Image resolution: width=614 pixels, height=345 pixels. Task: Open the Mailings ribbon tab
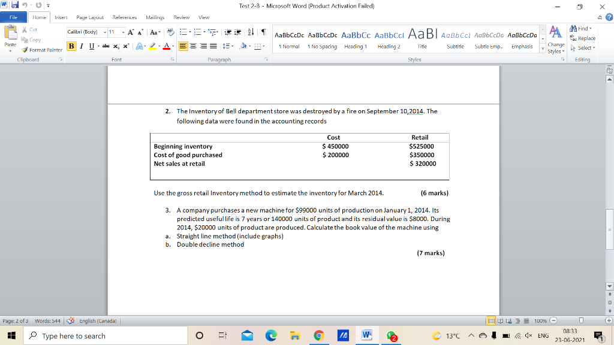[155, 17]
